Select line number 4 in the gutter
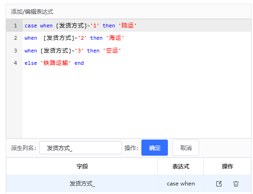253x194 pixels. pyautogui.click(x=15, y=63)
